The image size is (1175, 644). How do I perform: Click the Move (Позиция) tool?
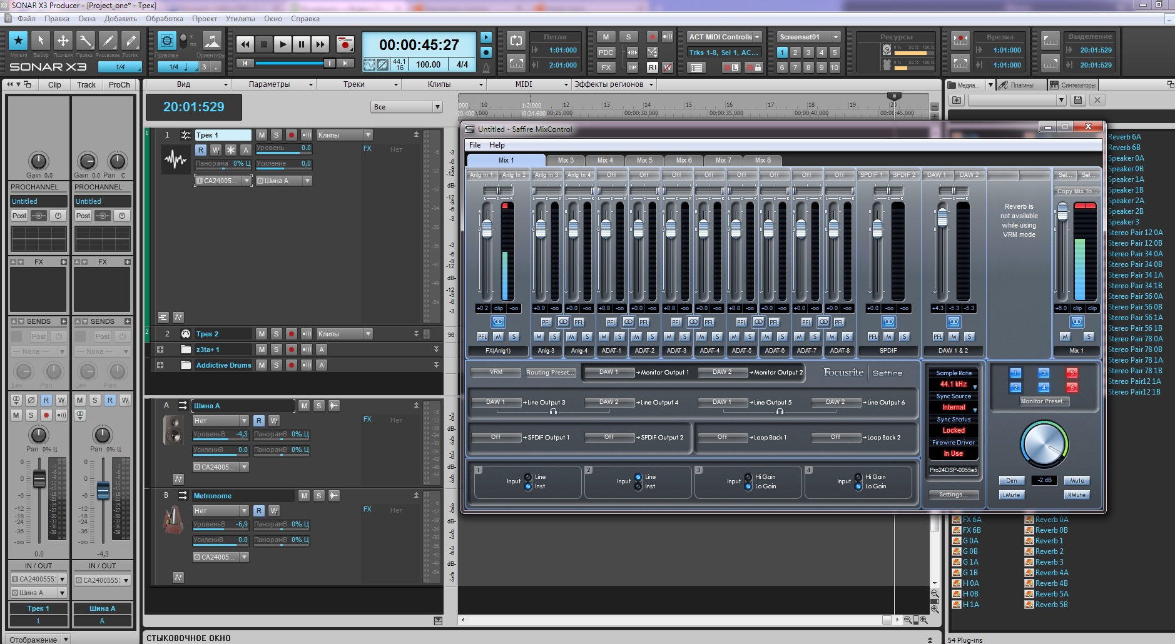click(x=63, y=42)
